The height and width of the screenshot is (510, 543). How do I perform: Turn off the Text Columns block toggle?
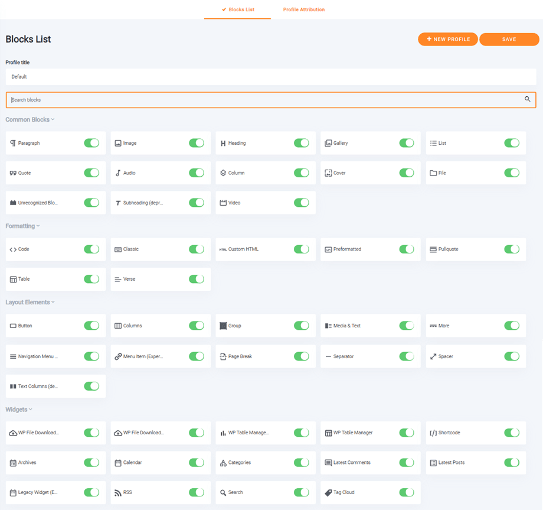91,386
